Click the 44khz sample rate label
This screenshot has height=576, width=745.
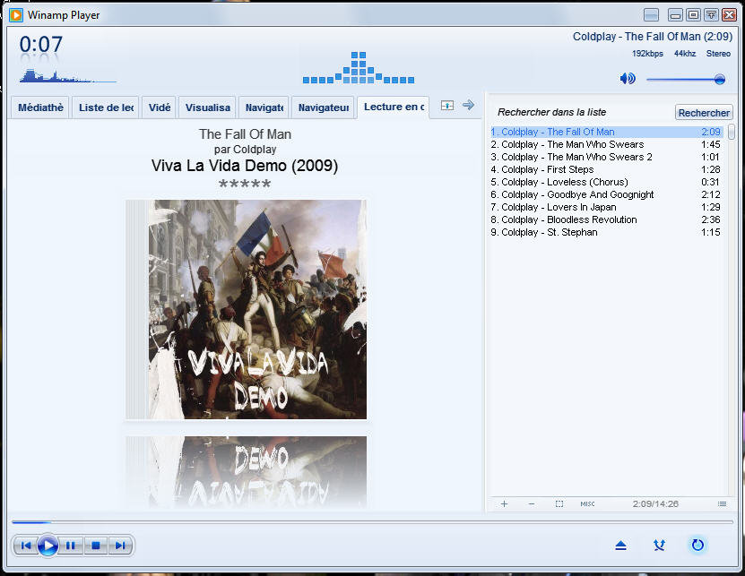click(685, 54)
